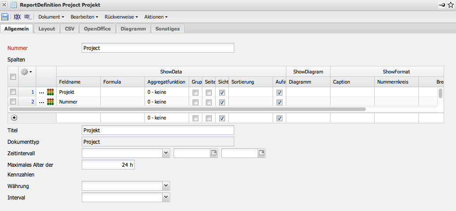Screen dimensions: 456x211
Task: Open row number 2 link
Action: [33, 102]
